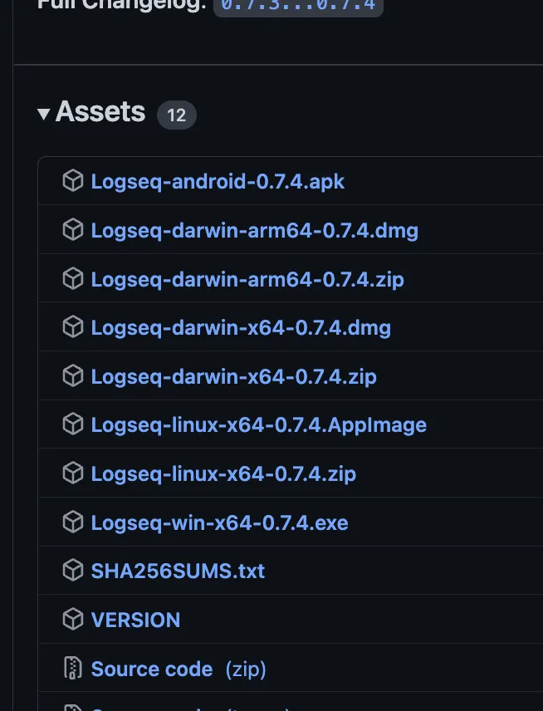Click the package icon next to Logseq-darwin-arm64-0.7.4.dmg
The width and height of the screenshot is (543, 711).
click(x=73, y=230)
